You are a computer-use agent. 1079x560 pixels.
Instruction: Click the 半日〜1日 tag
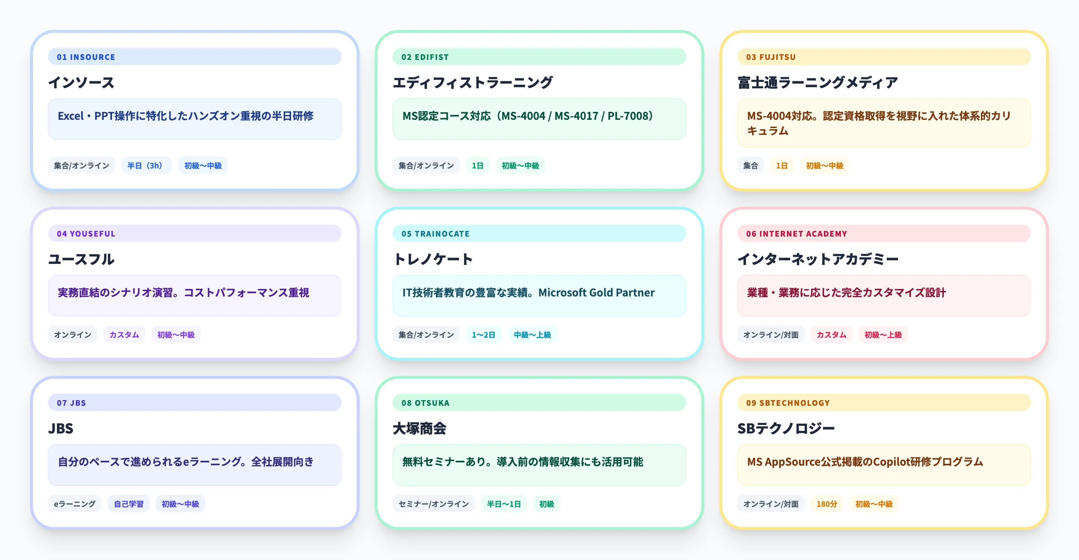[504, 503]
